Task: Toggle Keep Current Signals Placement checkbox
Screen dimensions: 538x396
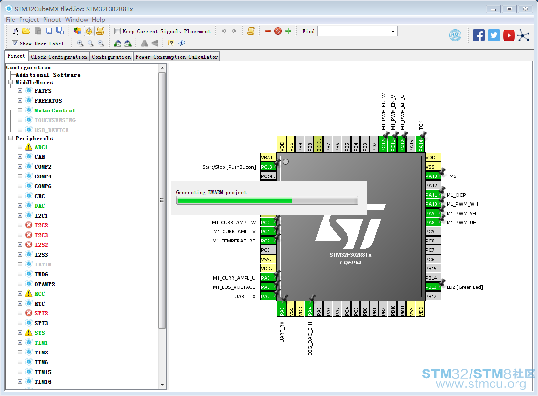Action: coord(118,31)
